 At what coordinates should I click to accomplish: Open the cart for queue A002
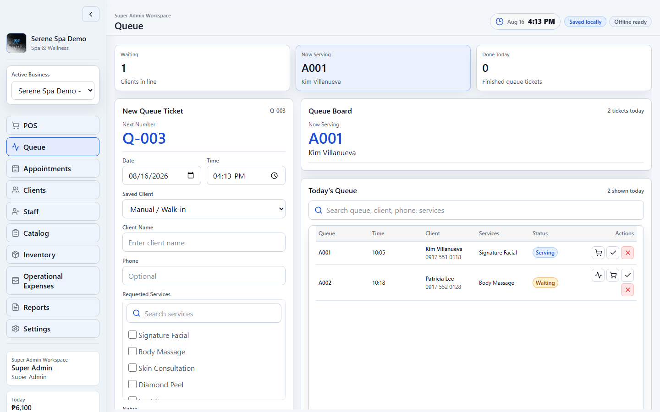pos(613,275)
